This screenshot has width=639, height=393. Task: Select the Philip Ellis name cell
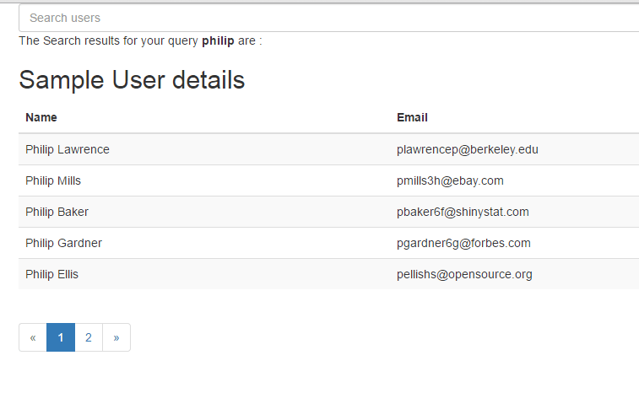click(52, 274)
